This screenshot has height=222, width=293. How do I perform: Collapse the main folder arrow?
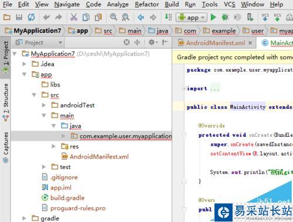(44, 116)
